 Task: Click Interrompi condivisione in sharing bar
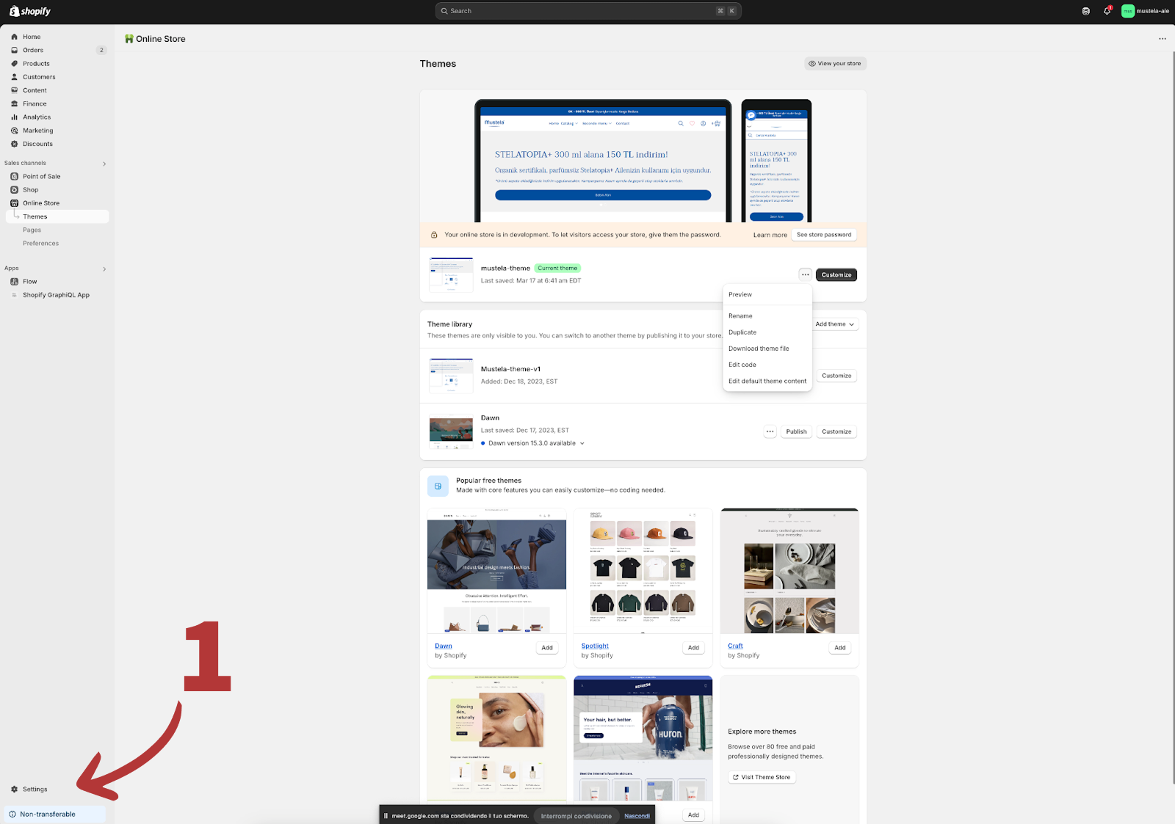tap(576, 816)
